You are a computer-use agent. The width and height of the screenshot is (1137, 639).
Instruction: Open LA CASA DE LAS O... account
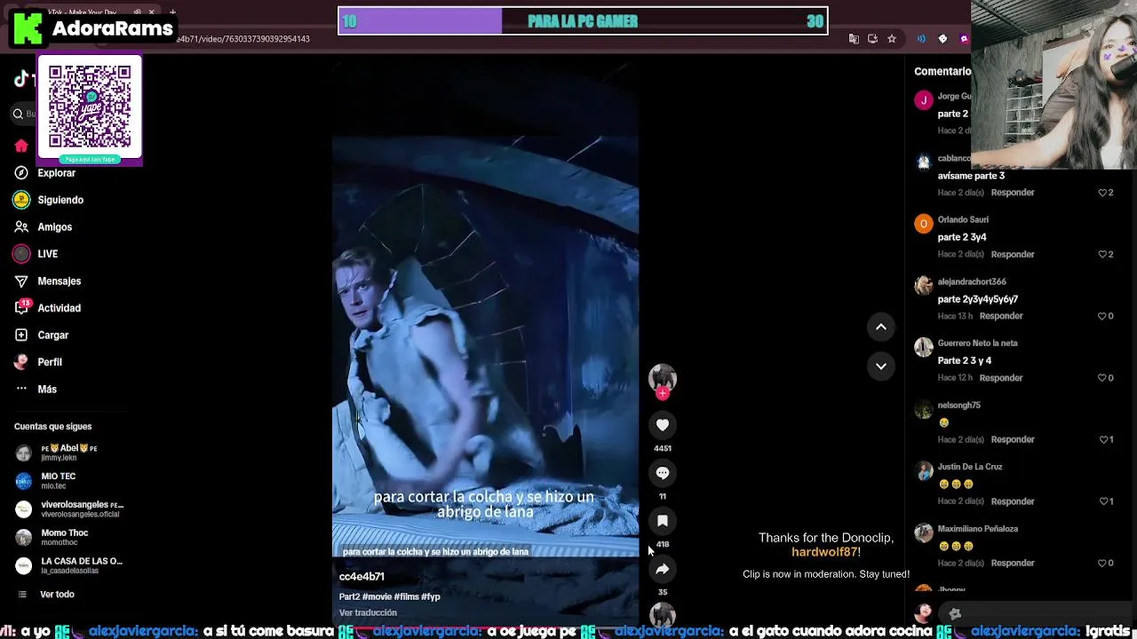click(69, 565)
